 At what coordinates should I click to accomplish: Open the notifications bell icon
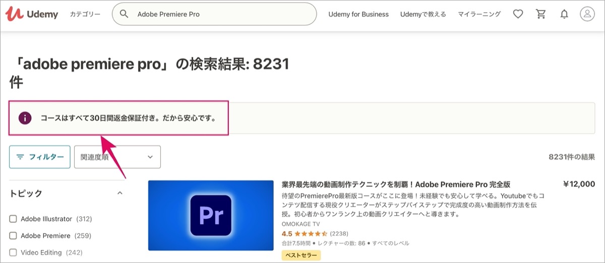pos(564,14)
